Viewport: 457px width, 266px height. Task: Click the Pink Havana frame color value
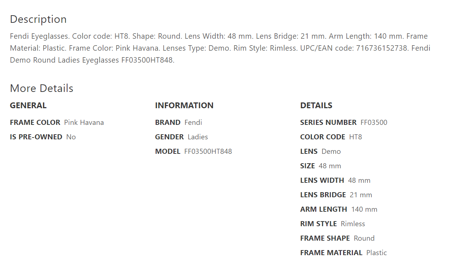[84, 122]
